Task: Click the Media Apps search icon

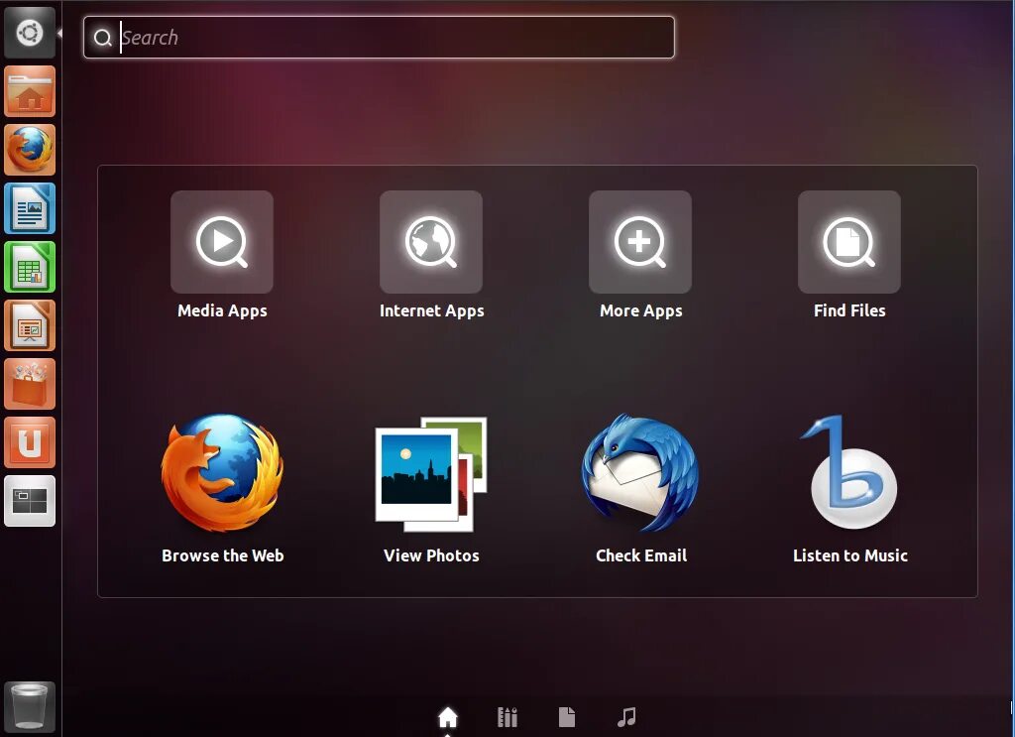Action: 222,242
